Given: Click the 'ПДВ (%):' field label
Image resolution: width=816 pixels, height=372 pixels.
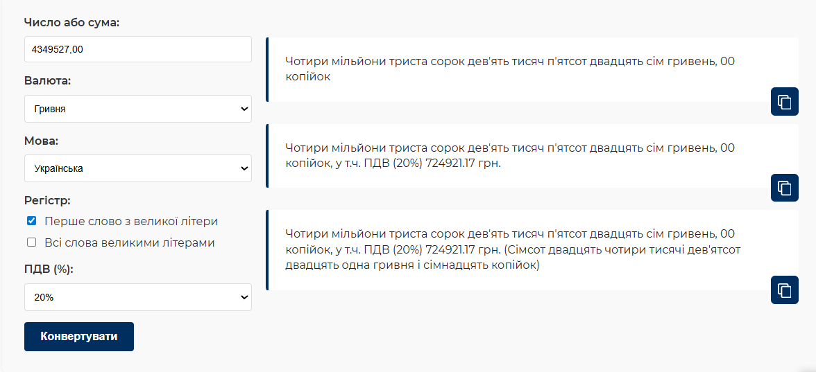Looking at the screenshot, I should click(49, 269).
